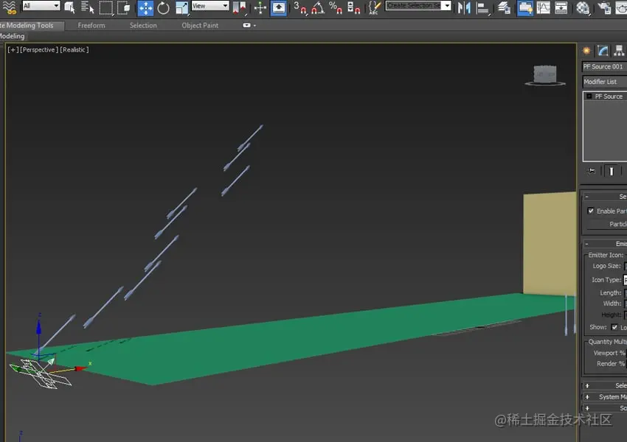This screenshot has height=442, width=627.
Task: Open the Icon Type dropdown
Action: (626, 280)
